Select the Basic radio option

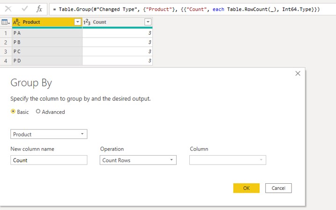coord(13,112)
